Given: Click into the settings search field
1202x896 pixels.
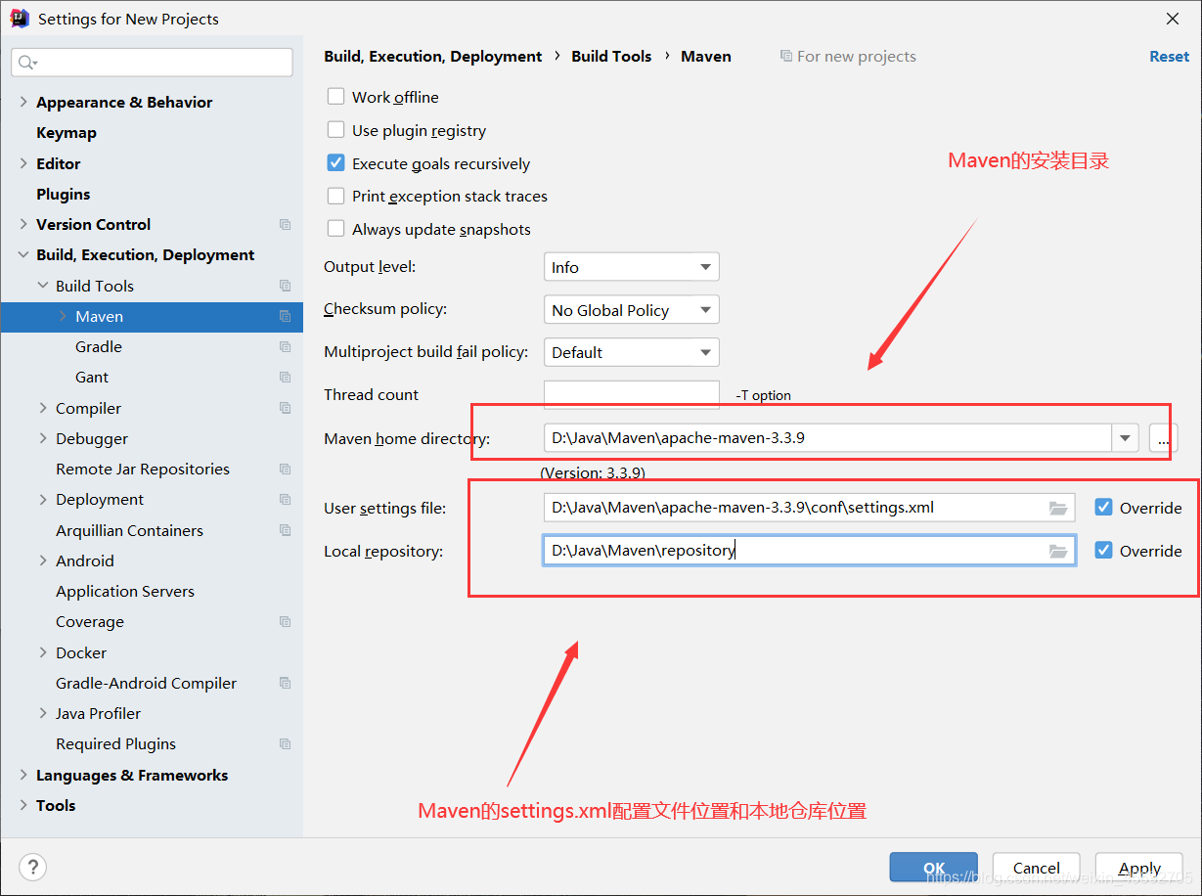Looking at the screenshot, I should 152,63.
